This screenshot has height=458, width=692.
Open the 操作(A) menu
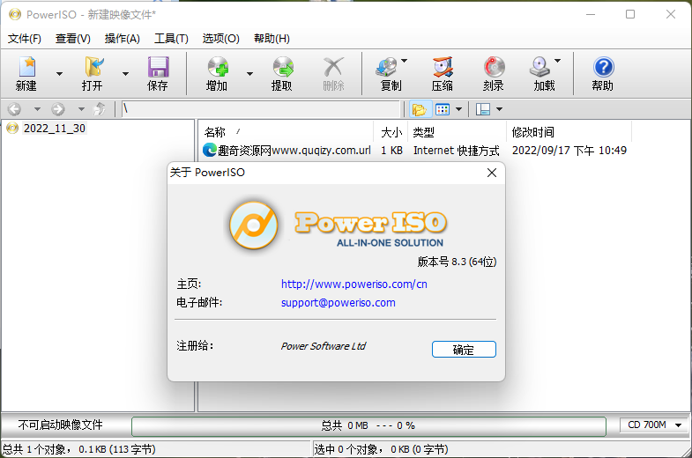[122, 39]
